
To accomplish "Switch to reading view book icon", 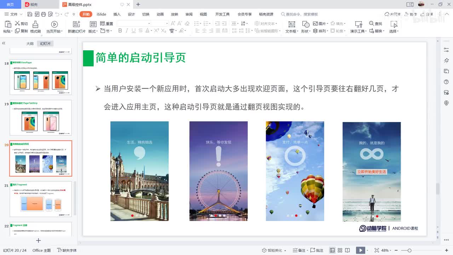I will [348, 250].
